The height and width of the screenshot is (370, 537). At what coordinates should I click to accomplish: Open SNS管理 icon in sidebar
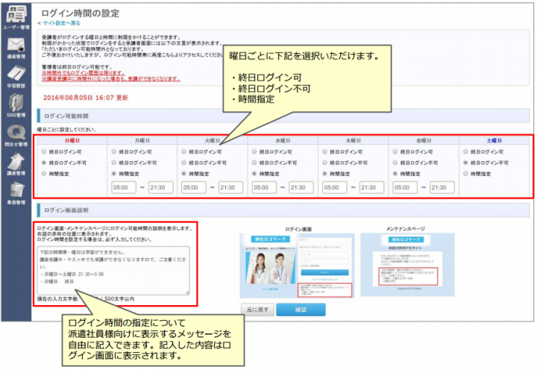[x=16, y=106]
